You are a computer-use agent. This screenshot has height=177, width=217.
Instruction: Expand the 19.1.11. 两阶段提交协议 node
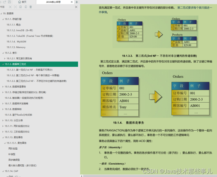pos(3,126)
